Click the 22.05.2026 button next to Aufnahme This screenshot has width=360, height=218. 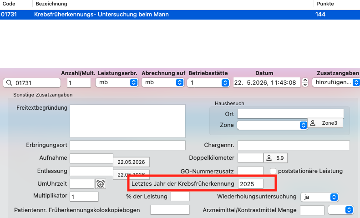132,162
